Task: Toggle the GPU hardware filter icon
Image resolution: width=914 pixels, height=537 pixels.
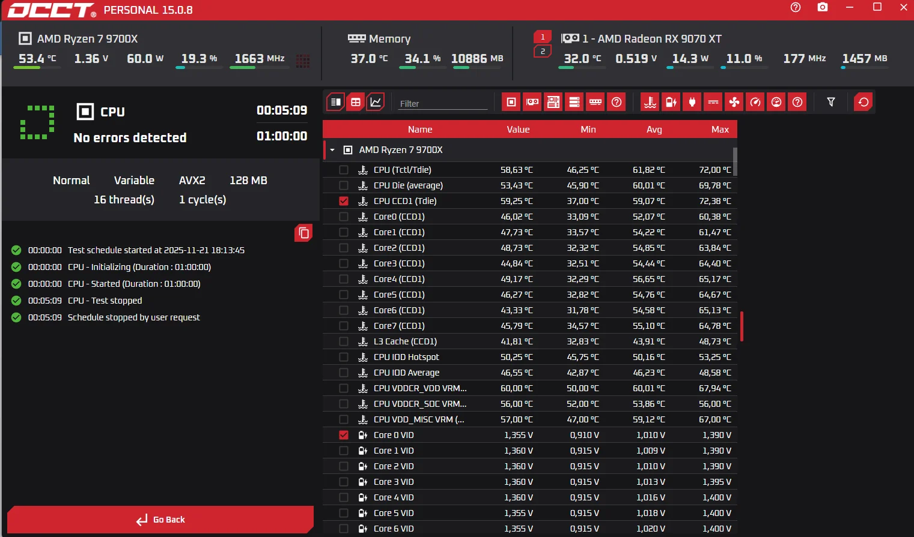Action: click(532, 102)
